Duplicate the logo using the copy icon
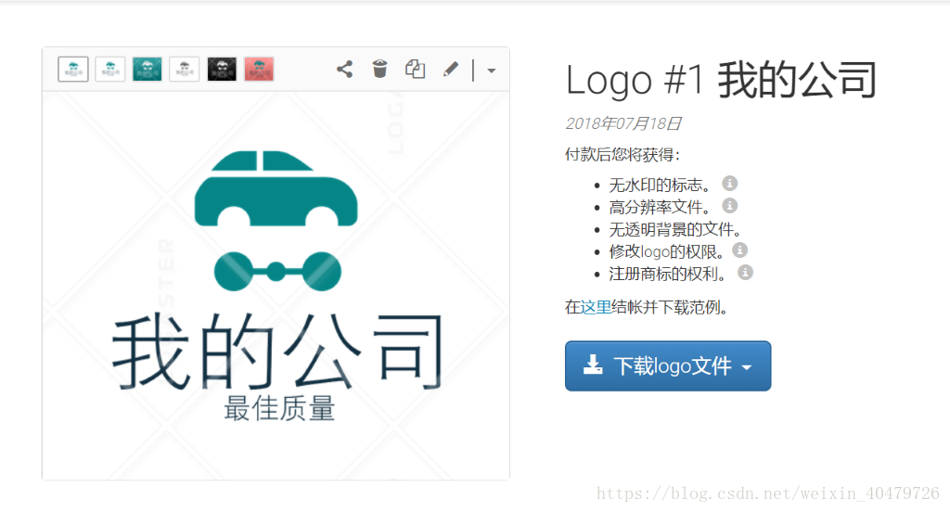 click(415, 69)
